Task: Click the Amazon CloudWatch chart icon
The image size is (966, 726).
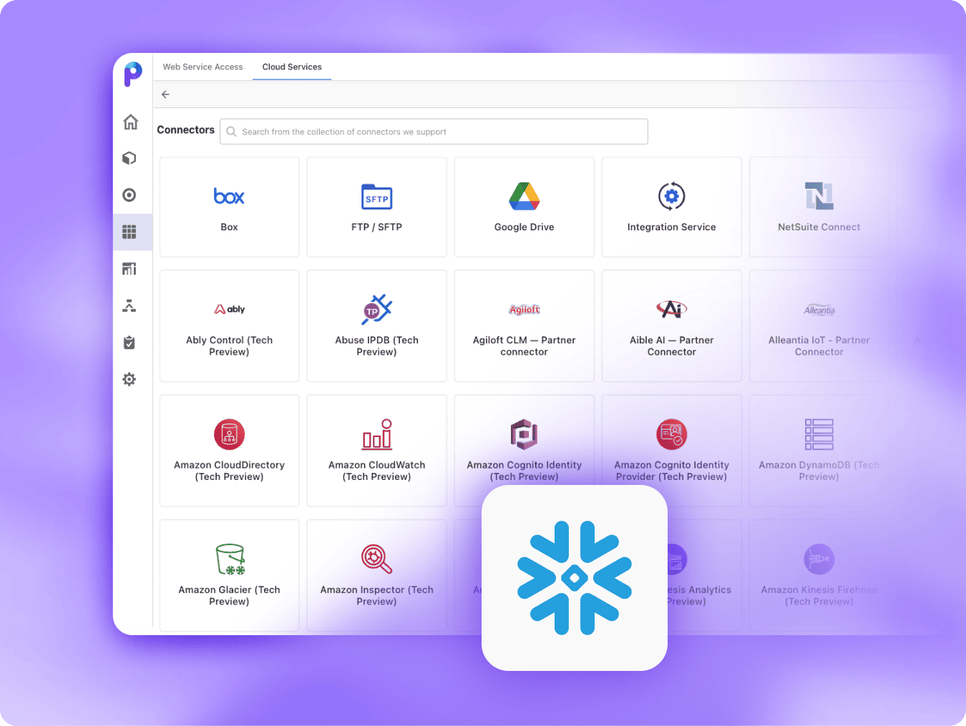Action: pyautogui.click(x=377, y=434)
